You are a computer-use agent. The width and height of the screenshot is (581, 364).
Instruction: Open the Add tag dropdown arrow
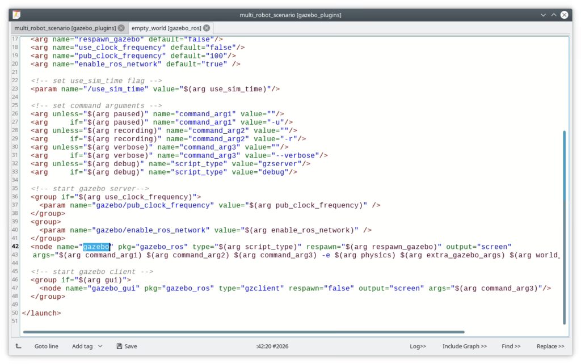coord(100,346)
